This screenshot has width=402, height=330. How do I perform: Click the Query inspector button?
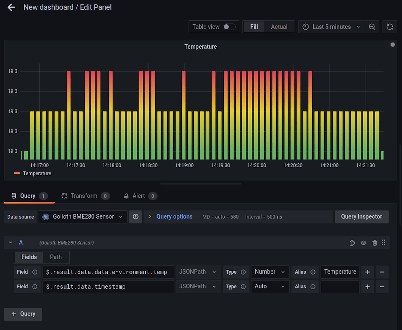362,217
